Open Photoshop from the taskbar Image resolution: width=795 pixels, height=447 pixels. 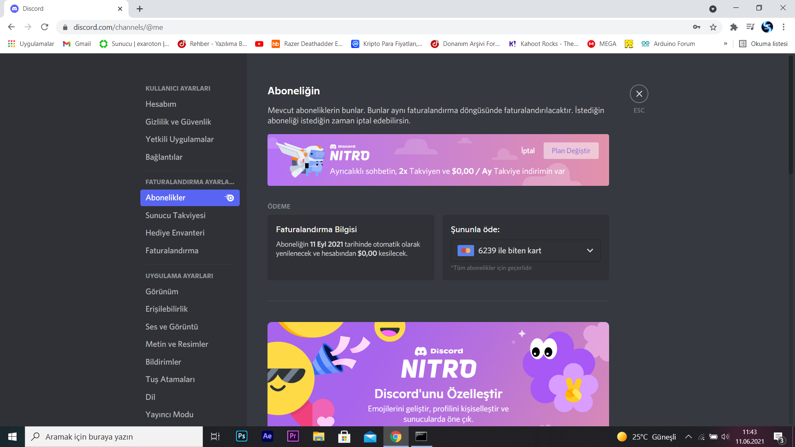[241, 436]
